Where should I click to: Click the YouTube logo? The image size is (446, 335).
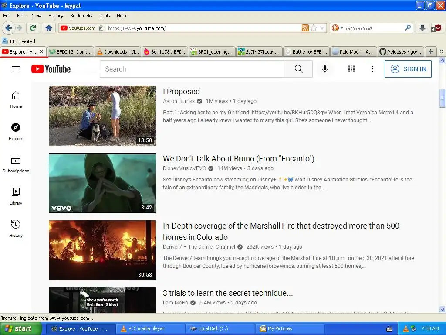[x=51, y=69]
